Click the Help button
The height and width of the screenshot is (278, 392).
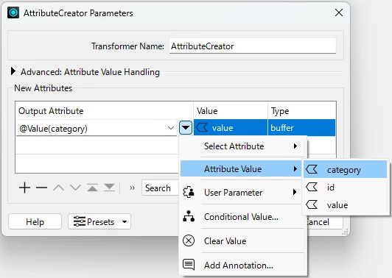35,221
